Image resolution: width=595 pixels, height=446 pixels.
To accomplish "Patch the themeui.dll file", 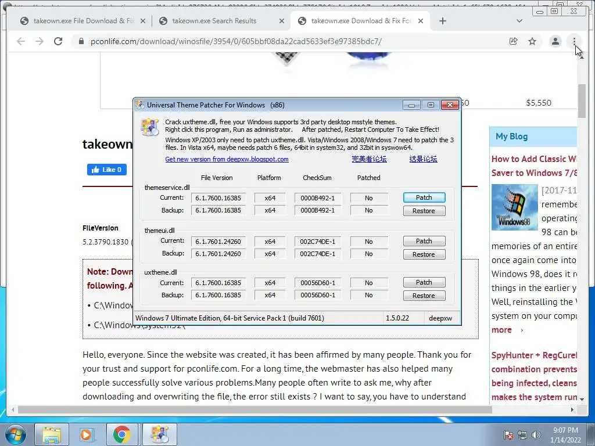I will point(424,241).
